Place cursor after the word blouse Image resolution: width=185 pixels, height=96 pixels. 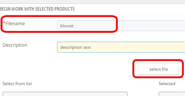click(74, 26)
